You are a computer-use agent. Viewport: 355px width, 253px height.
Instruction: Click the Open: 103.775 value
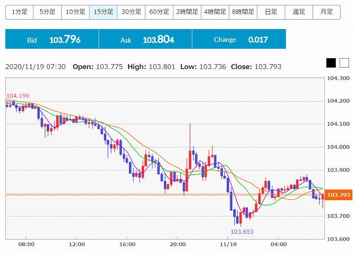coord(98,67)
